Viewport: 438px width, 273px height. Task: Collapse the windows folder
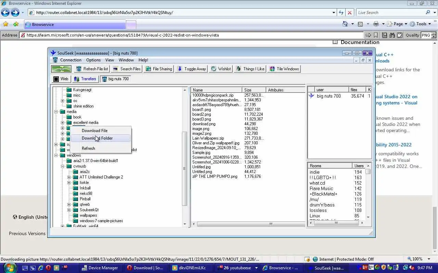[x=56, y=155]
